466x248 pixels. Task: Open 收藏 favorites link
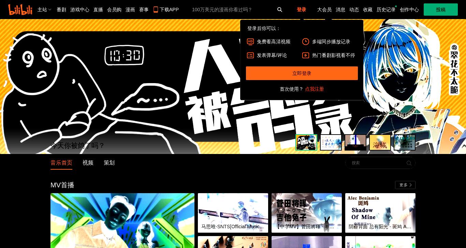click(368, 10)
